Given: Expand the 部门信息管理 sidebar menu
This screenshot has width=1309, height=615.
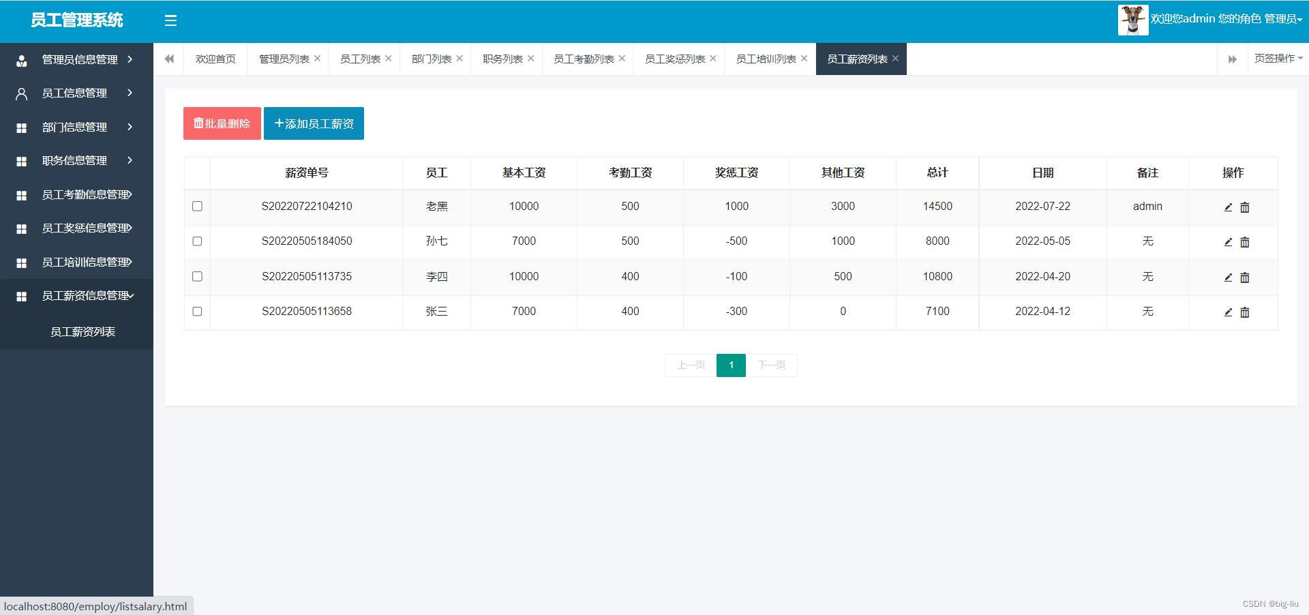Looking at the screenshot, I should [x=76, y=127].
